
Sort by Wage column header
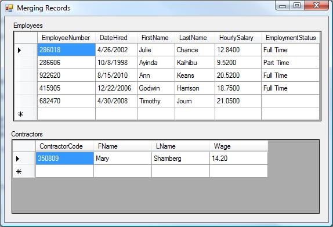238,146
